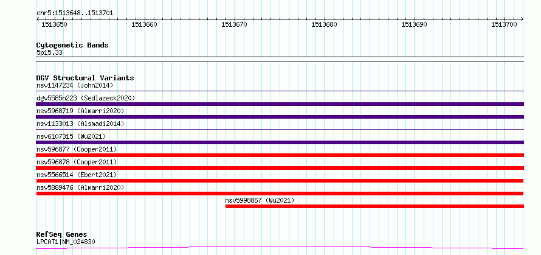Open variant nsv1133013 (Alsmadi2014) label
Image resolution: width=541 pixels, height=255 pixels.
point(80,124)
